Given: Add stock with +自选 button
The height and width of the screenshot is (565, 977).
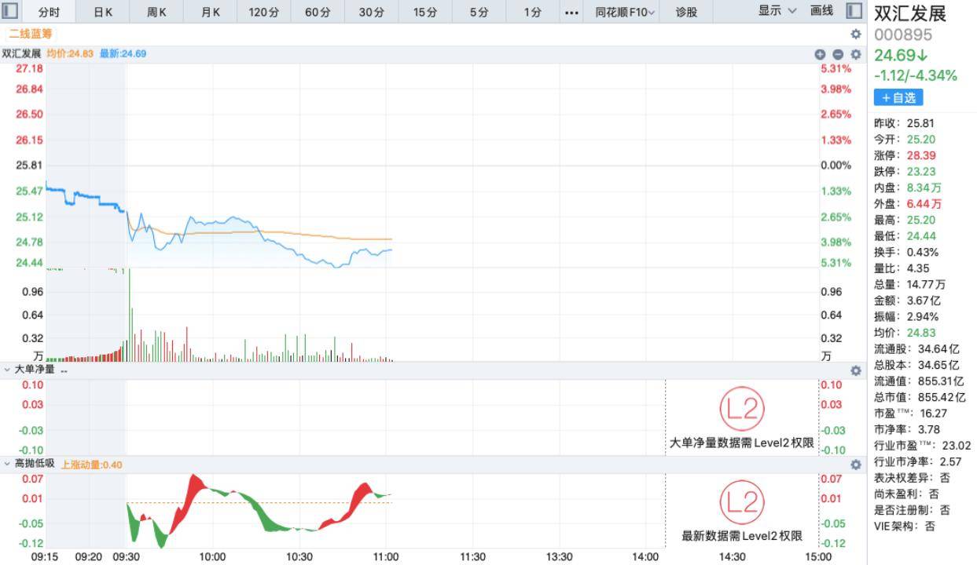Looking at the screenshot, I should point(898,98).
